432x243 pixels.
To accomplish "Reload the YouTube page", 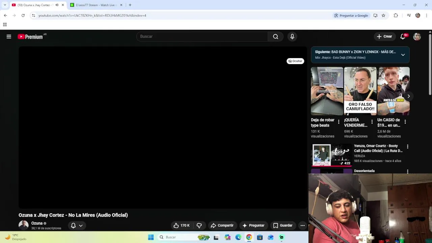I will pos(23,16).
